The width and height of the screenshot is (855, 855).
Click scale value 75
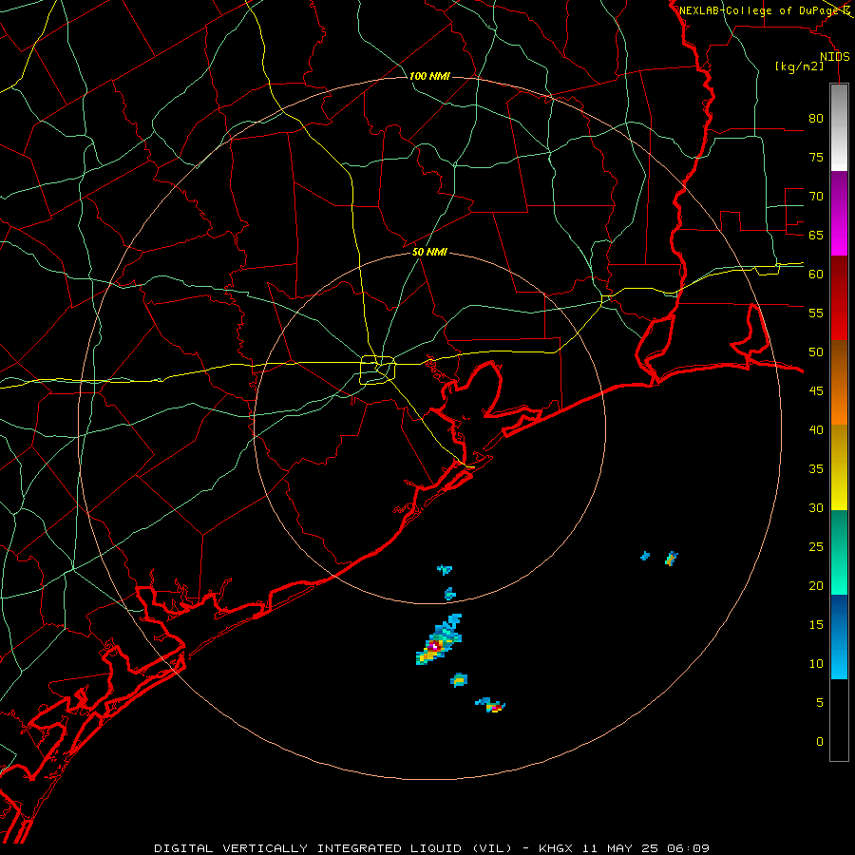click(816, 157)
